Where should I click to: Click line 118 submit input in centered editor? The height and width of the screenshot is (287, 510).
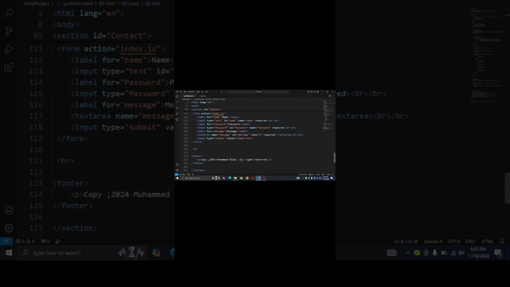225,138
